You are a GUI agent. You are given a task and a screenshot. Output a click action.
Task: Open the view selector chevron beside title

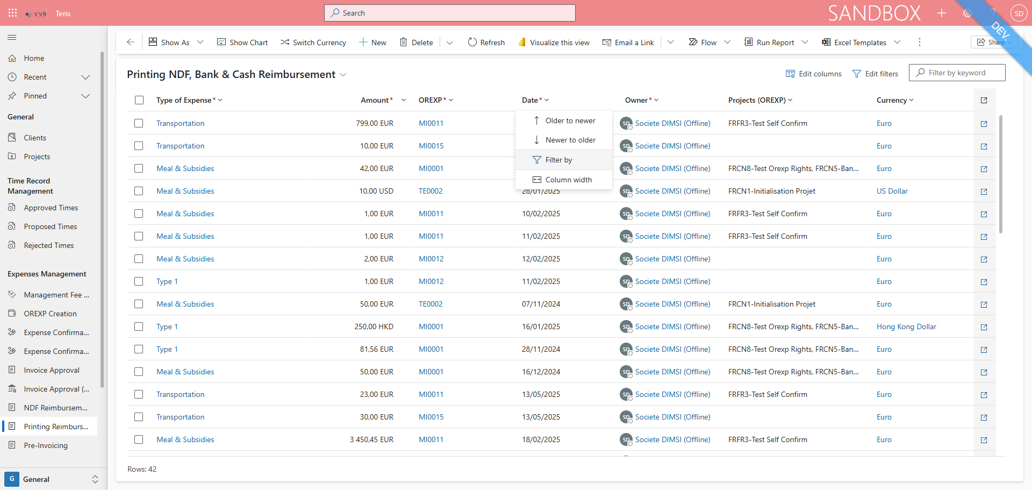343,75
